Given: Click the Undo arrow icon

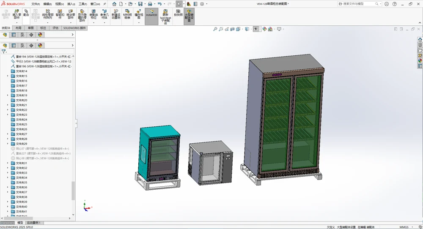Looking at the screenshot, I should 159,4.
